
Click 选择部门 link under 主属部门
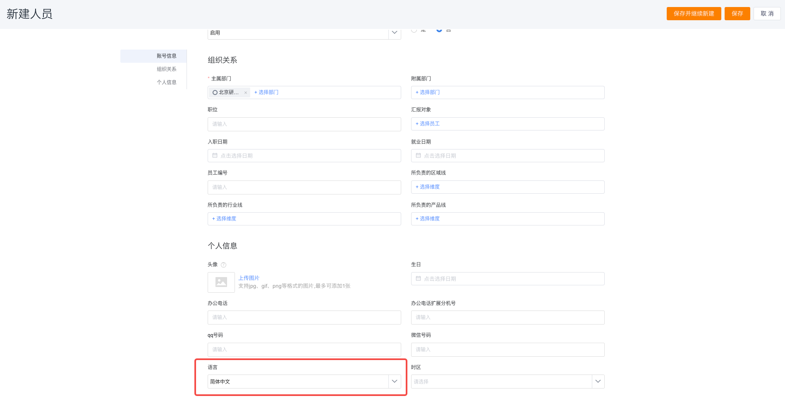(x=266, y=92)
